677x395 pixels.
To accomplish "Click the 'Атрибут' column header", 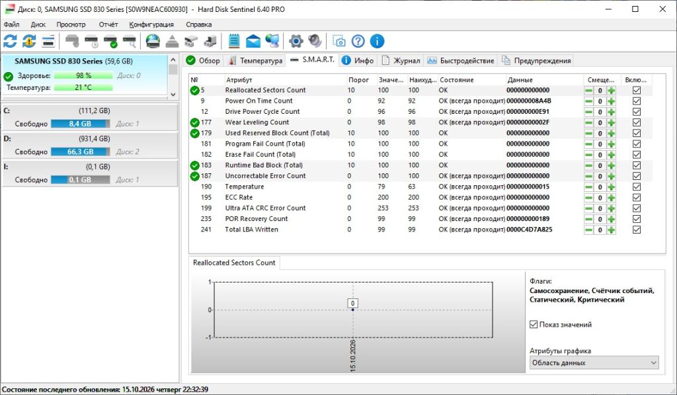I will pos(285,80).
